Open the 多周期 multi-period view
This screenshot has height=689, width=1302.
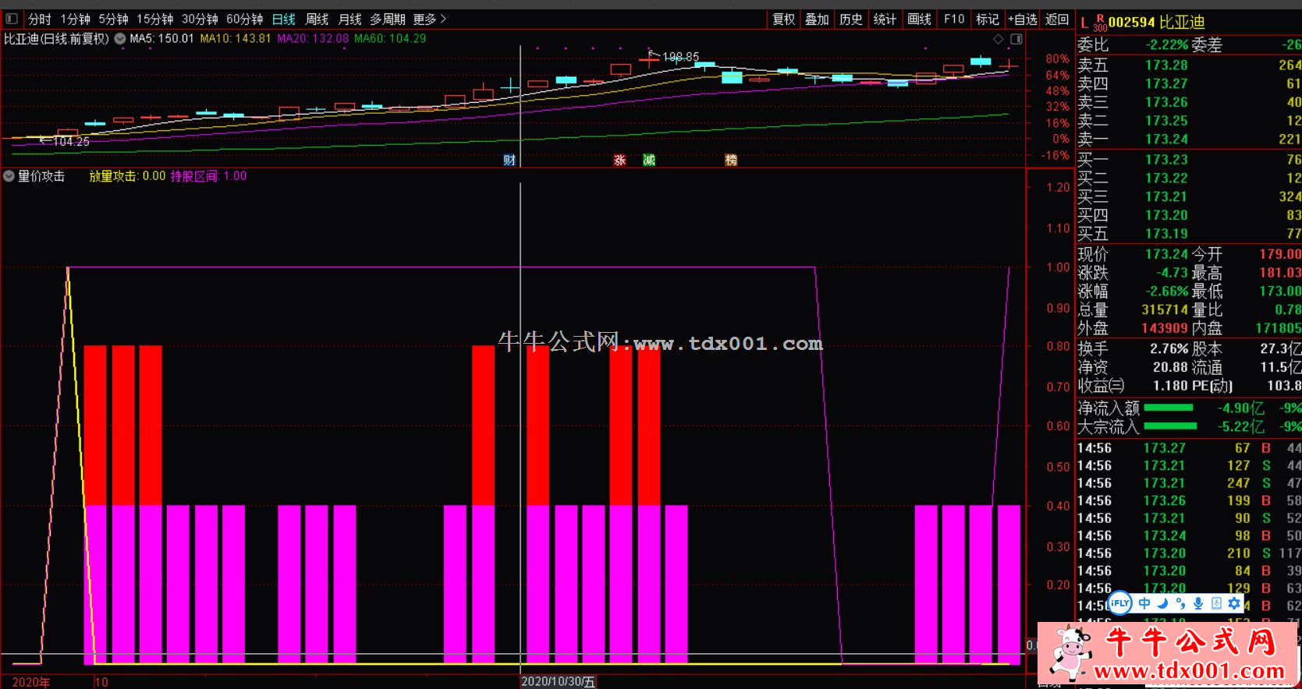pos(388,19)
